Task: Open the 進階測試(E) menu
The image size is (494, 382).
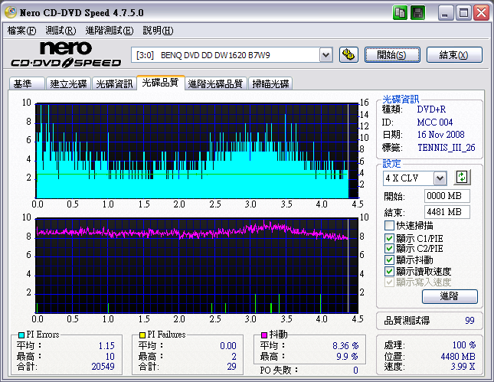Action: pyautogui.click(x=110, y=31)
